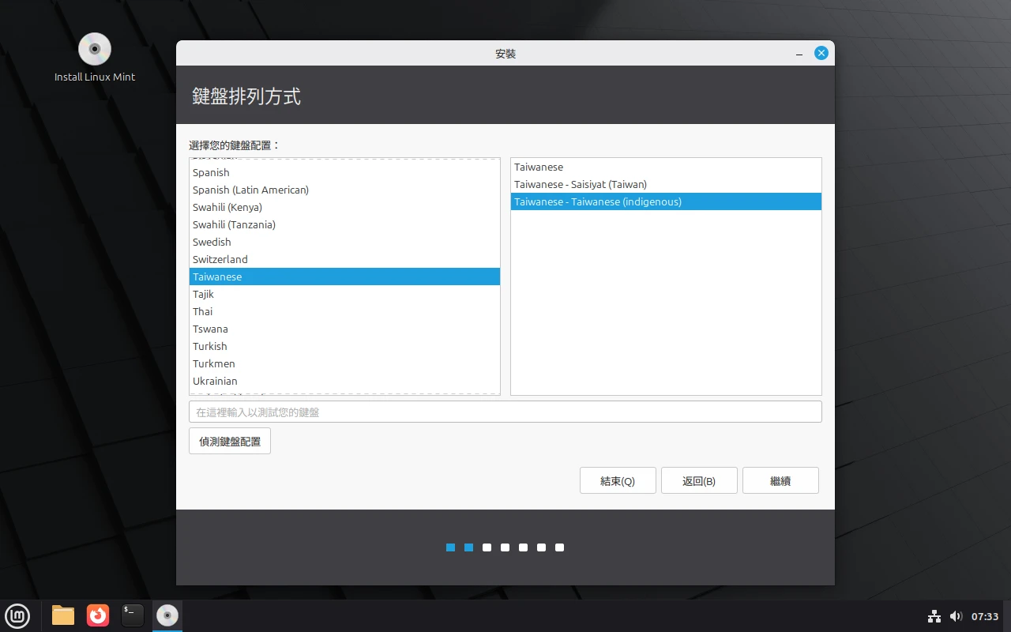Viewport: 1011px width, 632px height.
Task: Open the terminal emulator
Action: pyautogui.click(x=132, y=615)
